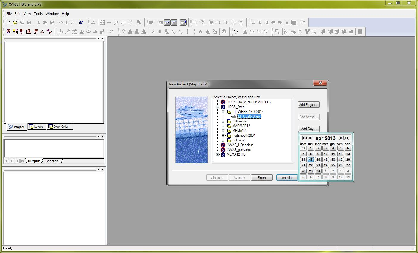418x253 pixels.
Task: Close the Project panel with its X
Action: 102,39
